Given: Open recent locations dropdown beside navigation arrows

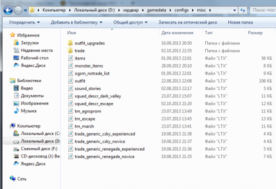Looking at the screenshot, I should click(26, 10).
